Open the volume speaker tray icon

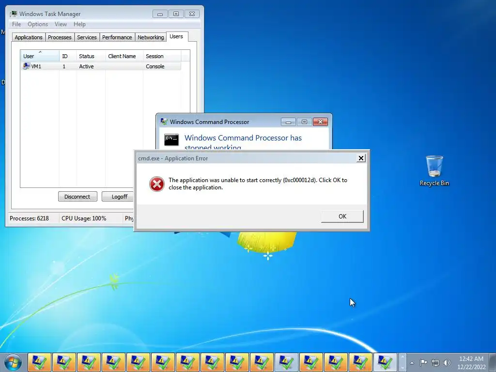click(x=447, y=362)
